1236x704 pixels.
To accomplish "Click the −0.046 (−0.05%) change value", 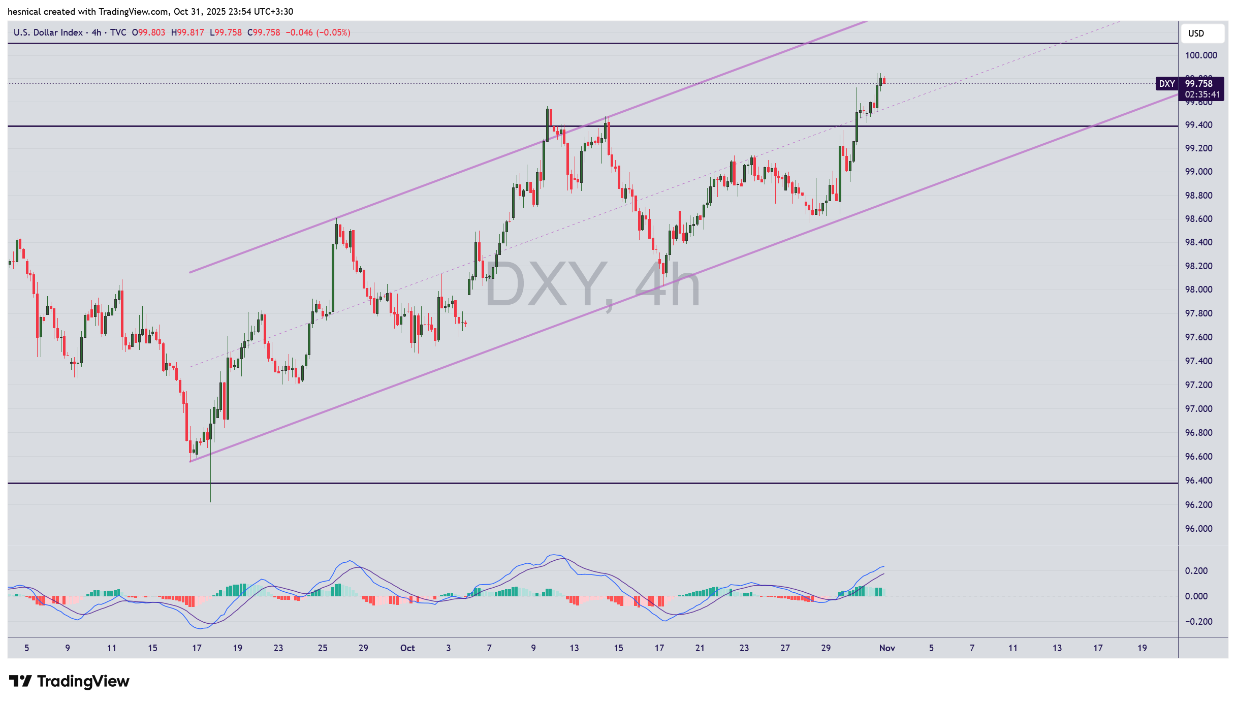I will (x=318, y=33).
